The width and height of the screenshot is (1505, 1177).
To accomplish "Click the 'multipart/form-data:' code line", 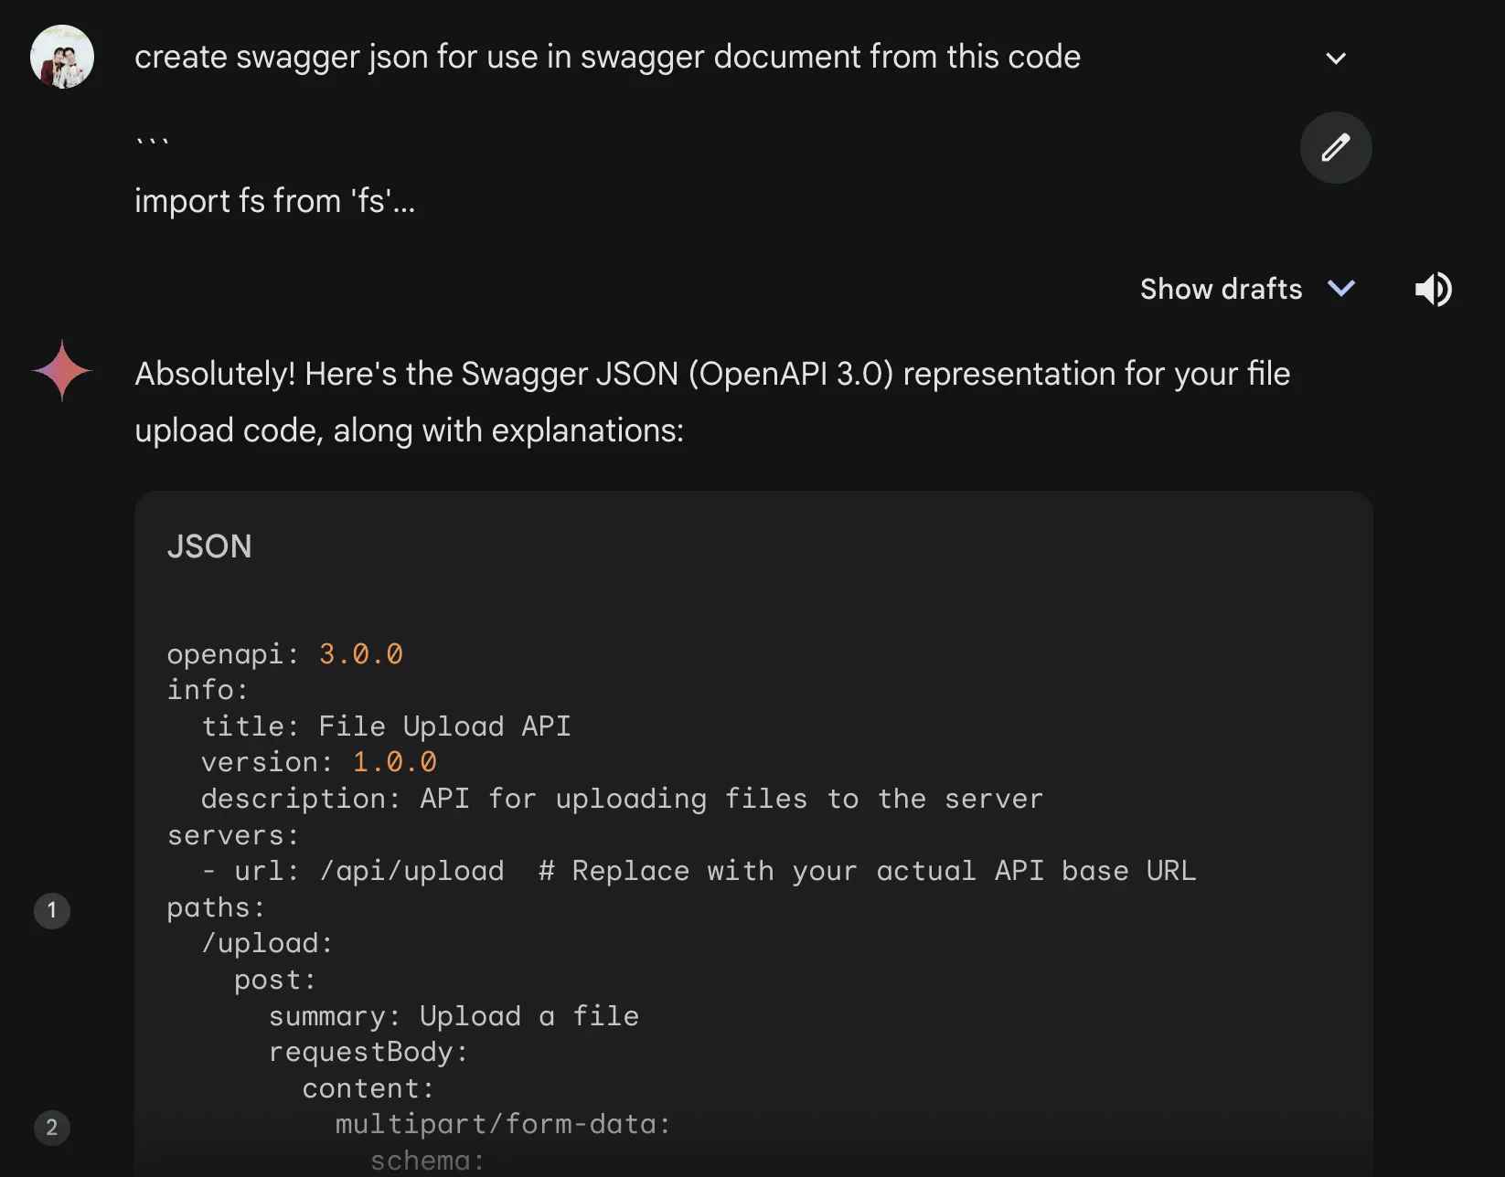I will [503, 1124].
